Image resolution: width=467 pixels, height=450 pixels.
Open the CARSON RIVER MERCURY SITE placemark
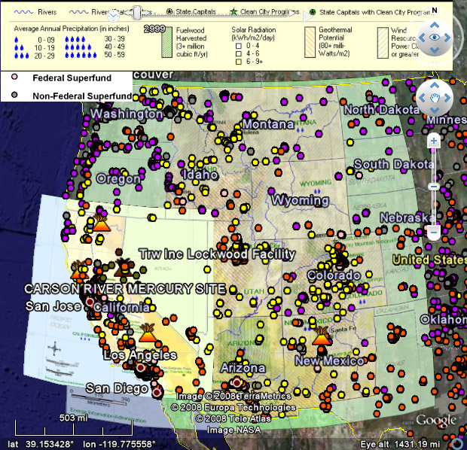tap(124, 288)
